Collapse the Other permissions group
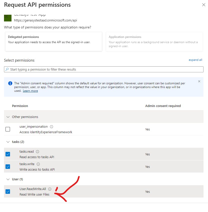Image resolution: width=208 pixels, height=212 pixels. pos(8,117)
